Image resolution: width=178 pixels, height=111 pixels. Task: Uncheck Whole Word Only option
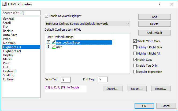click(x=135, y=41)
